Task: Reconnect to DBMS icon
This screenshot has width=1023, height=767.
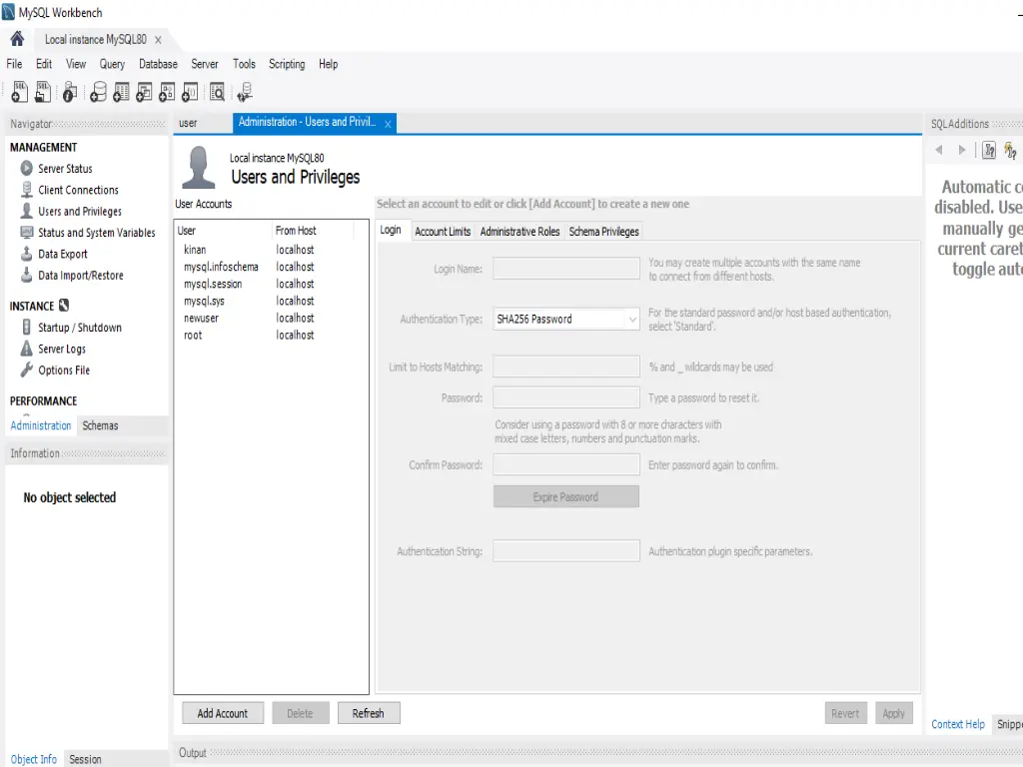Action: coord(245,92)
